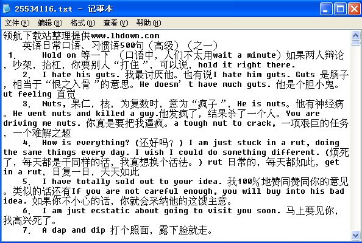Maximize the Notepad window

click(x=340, y=9)
